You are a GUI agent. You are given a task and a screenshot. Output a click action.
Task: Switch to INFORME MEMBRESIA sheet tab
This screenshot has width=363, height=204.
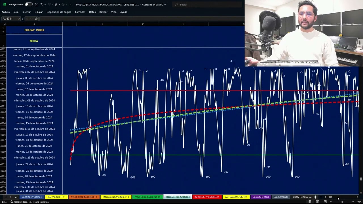click(x=207, y=197)
